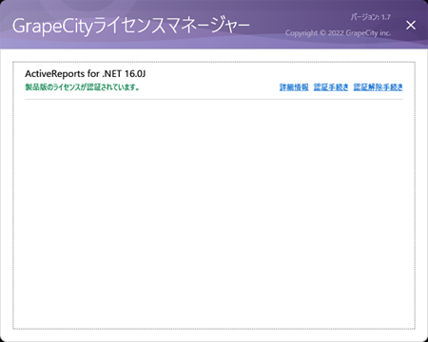The height and width of the screenshot is (342, 428).
Task: Click the green license status message
Action: (82, 87)
